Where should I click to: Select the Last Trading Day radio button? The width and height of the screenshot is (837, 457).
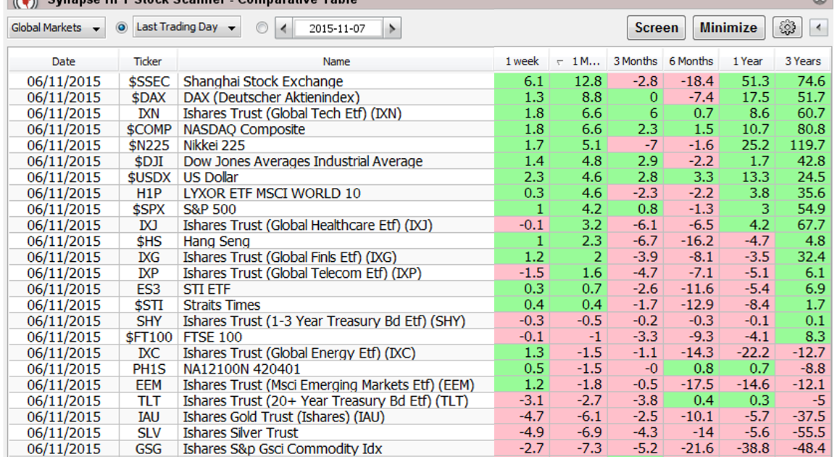click(122, 28)
